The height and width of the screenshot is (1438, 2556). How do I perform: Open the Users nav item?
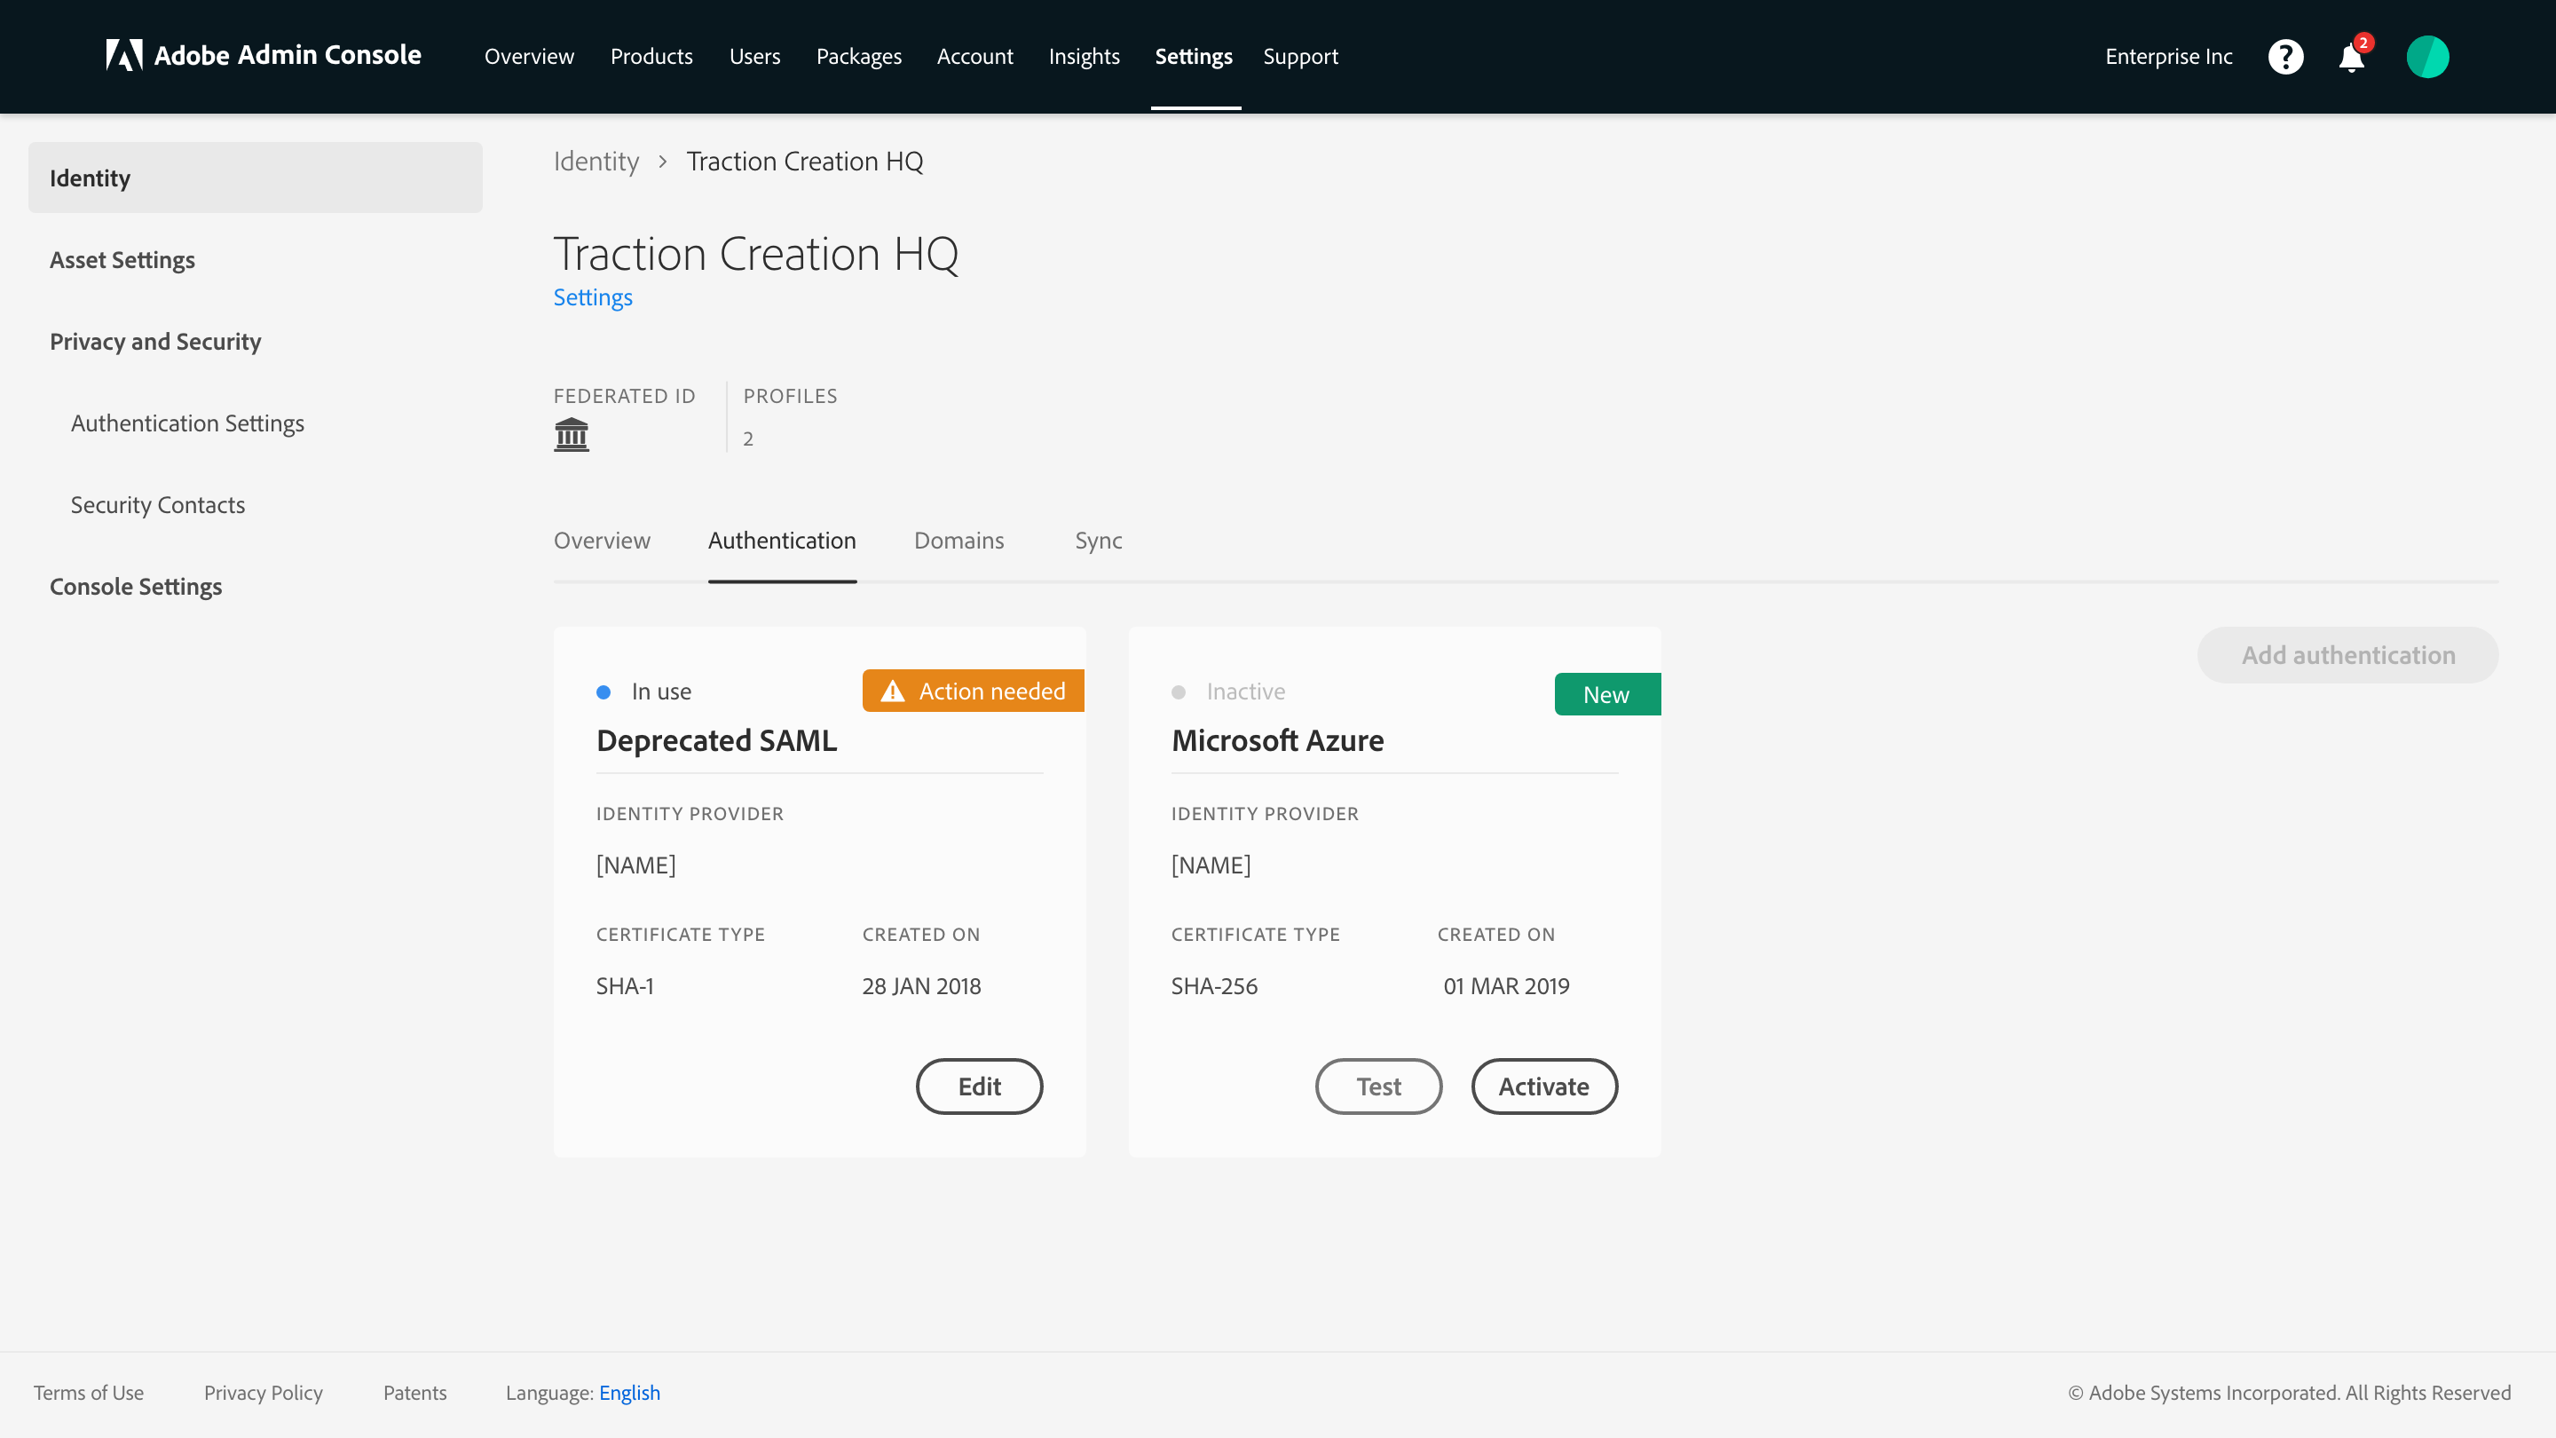755,57
